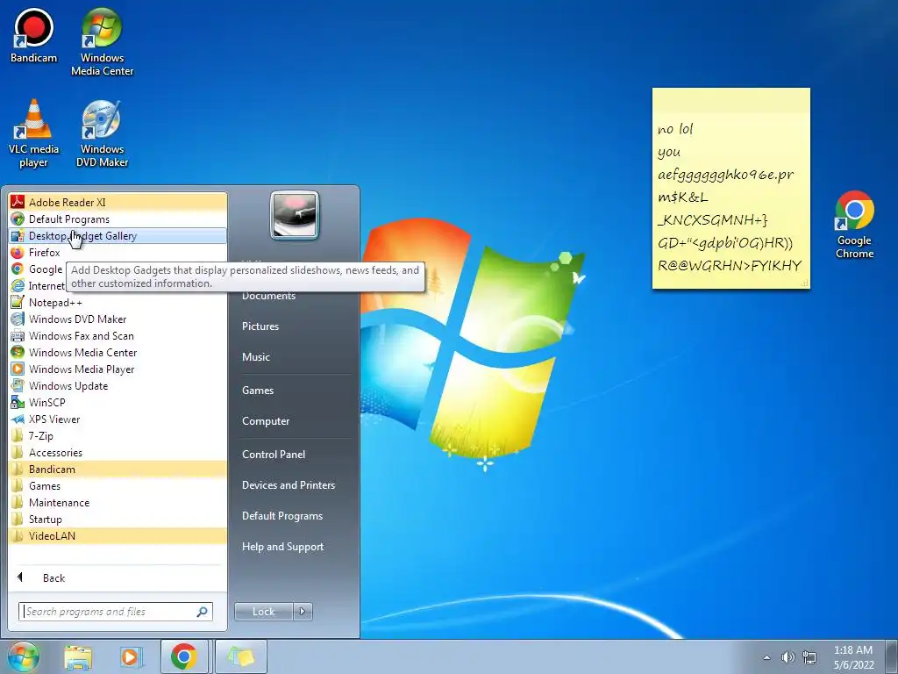
Task: Click the volume speaker tray icon
Action: tap(788, 657)
